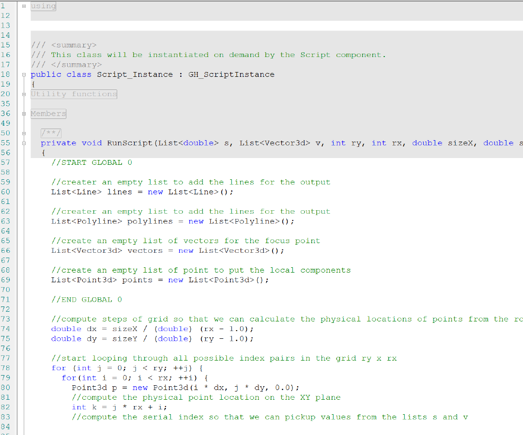Click 'double dy' declaration line
Viewport: 523px width, 435px height.
pos(153,339)
